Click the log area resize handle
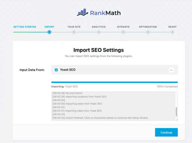The image size is (192, 143). (177, 119)
